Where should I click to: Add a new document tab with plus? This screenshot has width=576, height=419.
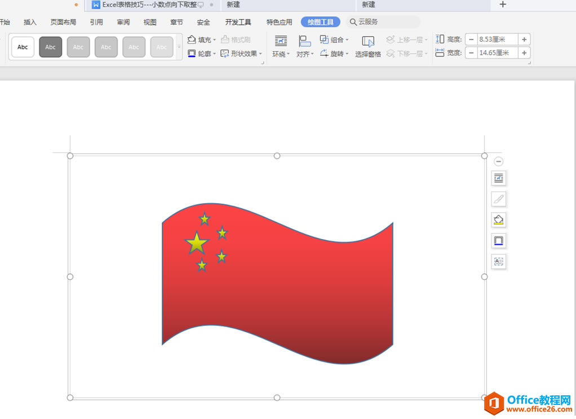(x=503, y=5)
